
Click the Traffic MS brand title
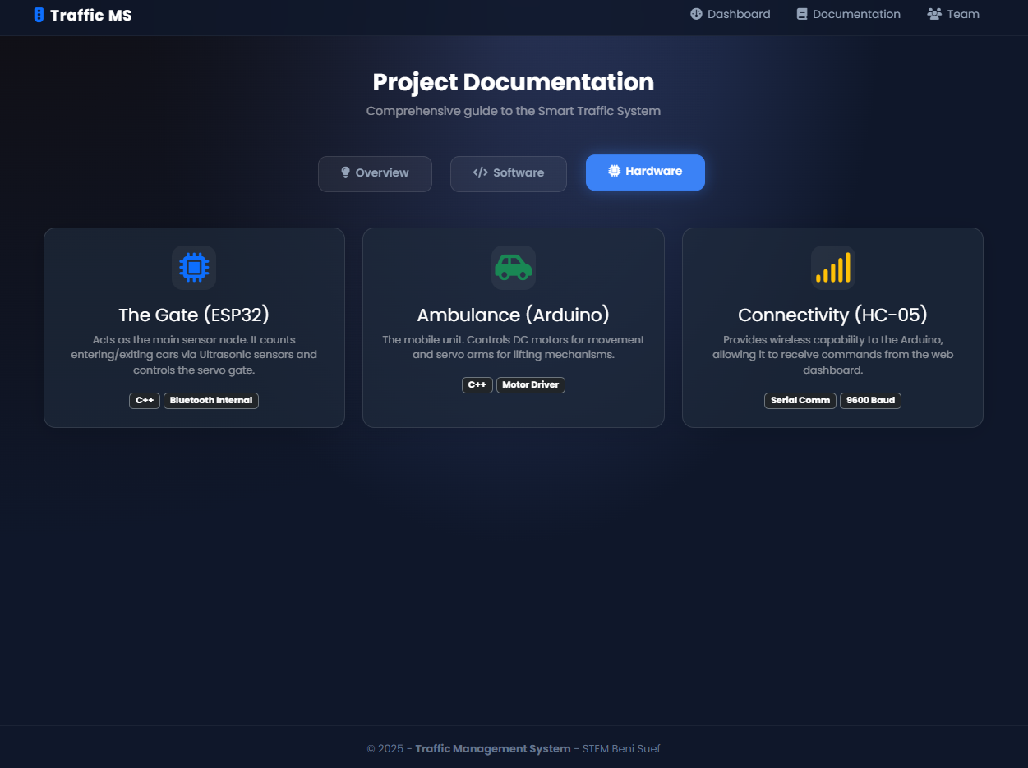click(x=90, y=15)
